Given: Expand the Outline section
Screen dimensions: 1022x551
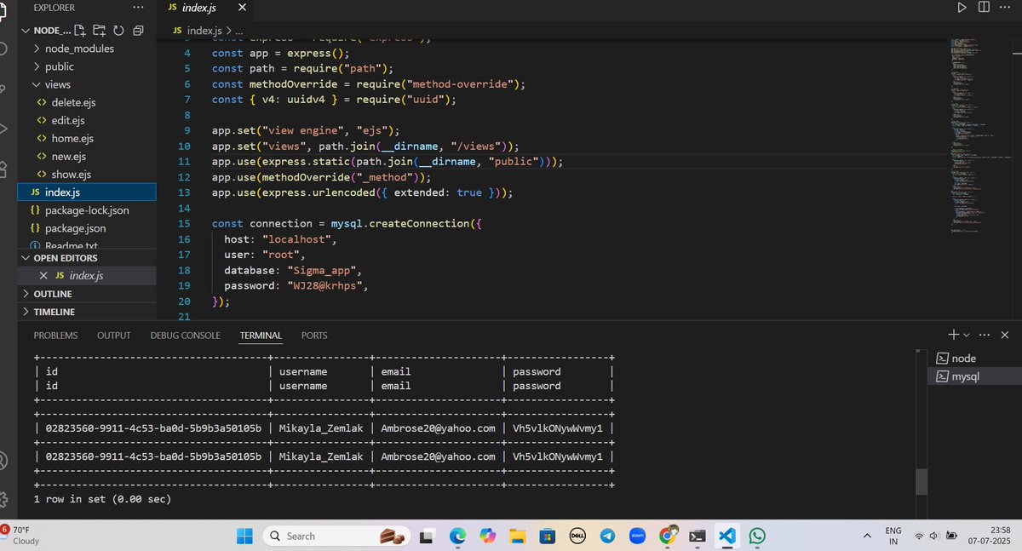Looking at the screenshot, I should tap(86, 294).
